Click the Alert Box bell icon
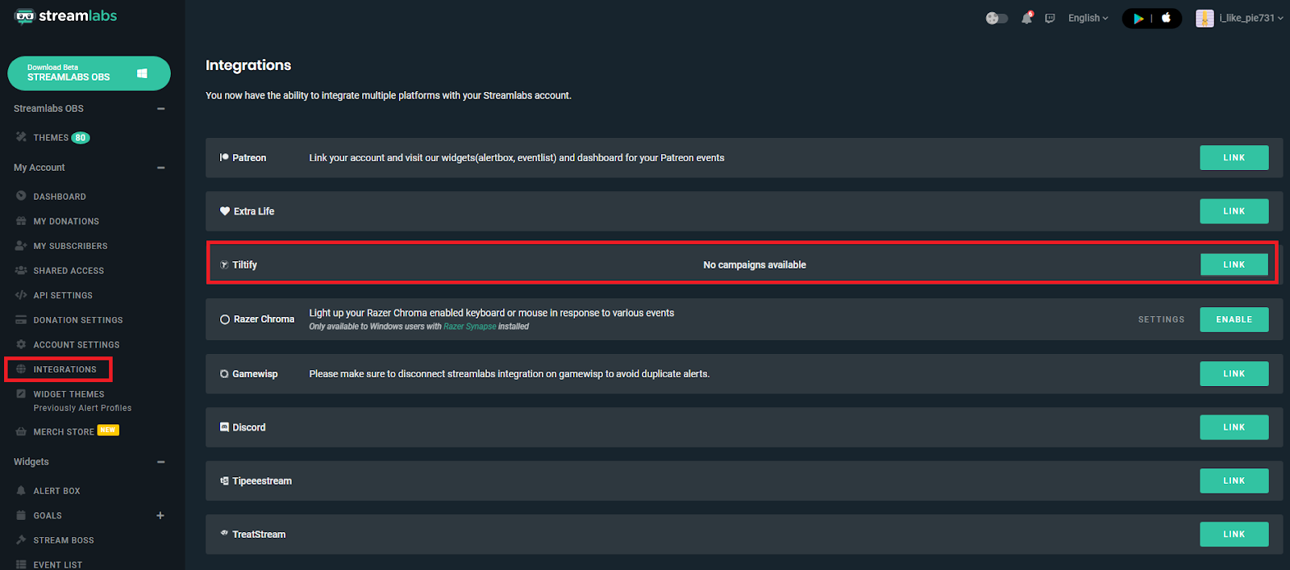The width and height of the screenshot is (1290, 570). [21, 490]
